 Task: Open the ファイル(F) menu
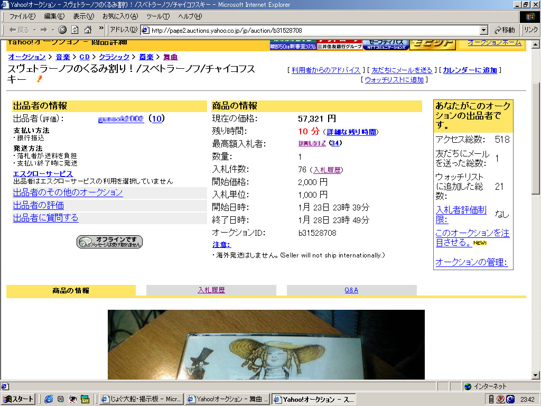22,16
